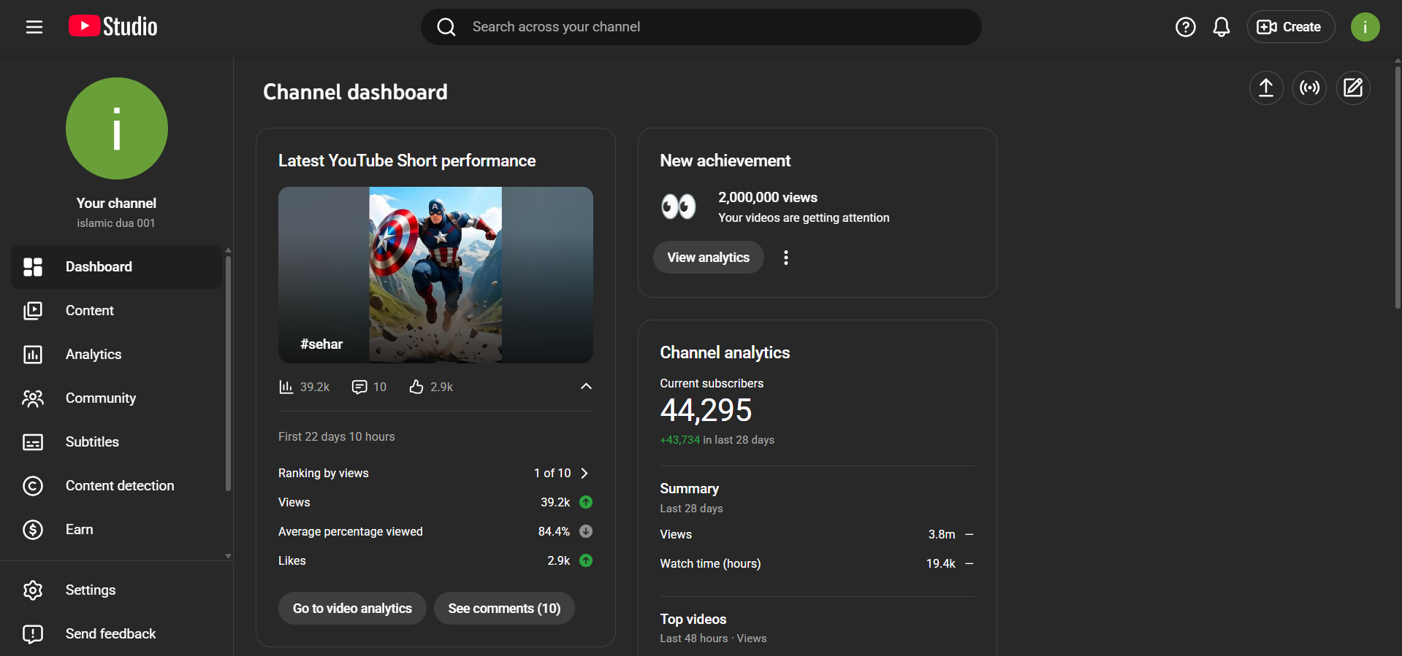This screenshot has height=656, width=1402.
Task: Open the #sehar Short thumbnail
Action: [435, 274]
